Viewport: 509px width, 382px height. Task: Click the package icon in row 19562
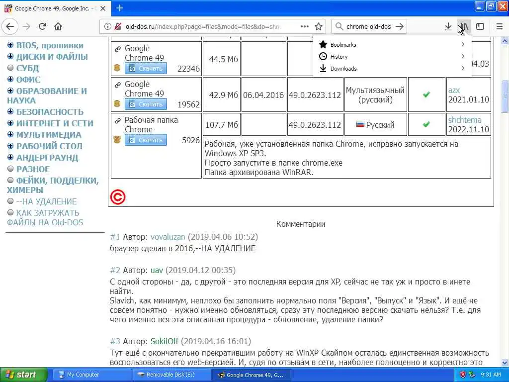(x=117, y=103)
